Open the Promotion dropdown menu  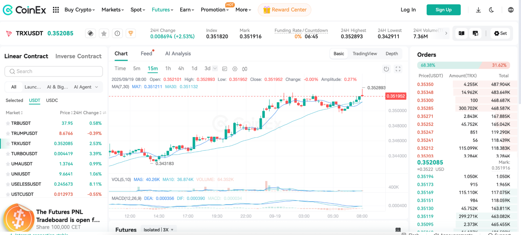pos(215,10)
